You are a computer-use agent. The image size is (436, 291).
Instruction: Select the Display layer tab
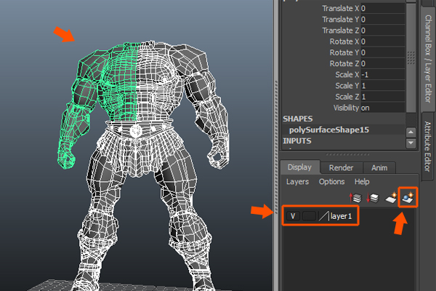pos(299,168)
